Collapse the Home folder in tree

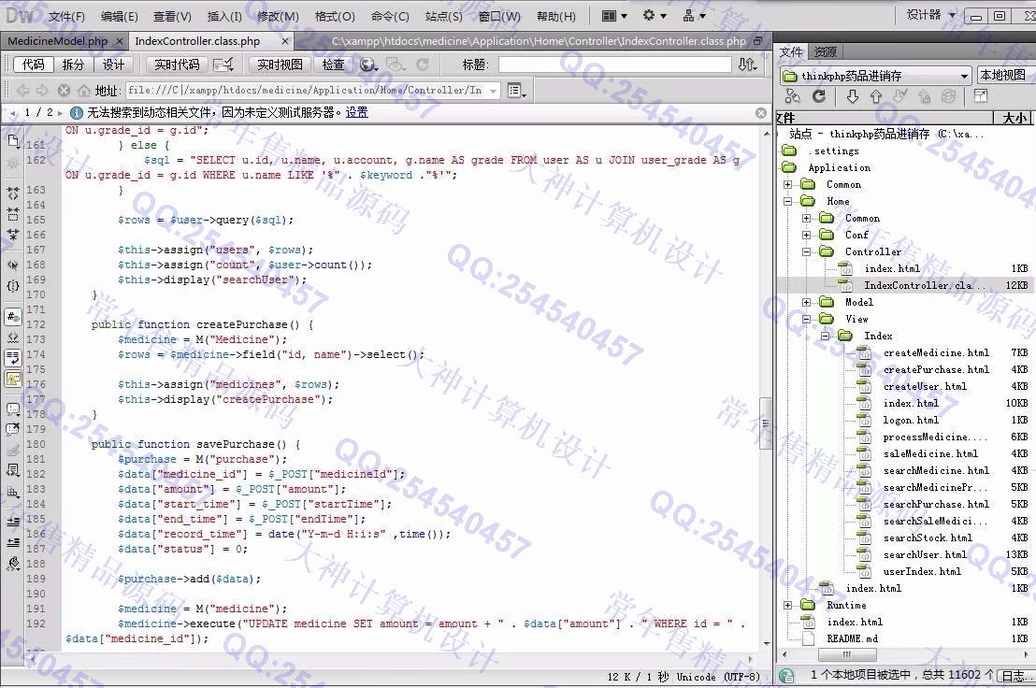787,201
